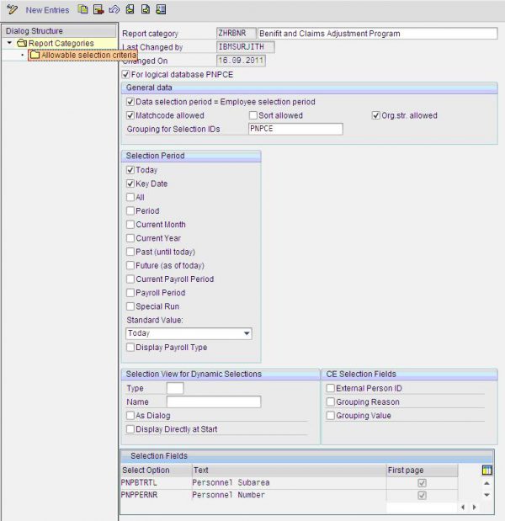
Task: Click Report Categories open folder icon
Action: click(22, 43)
